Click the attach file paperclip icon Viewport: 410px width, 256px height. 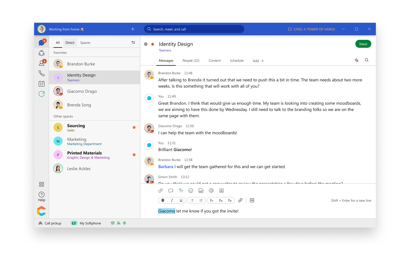point(161,191)
